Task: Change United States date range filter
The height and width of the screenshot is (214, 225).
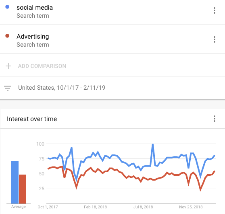Action: (x=62, y=88)
